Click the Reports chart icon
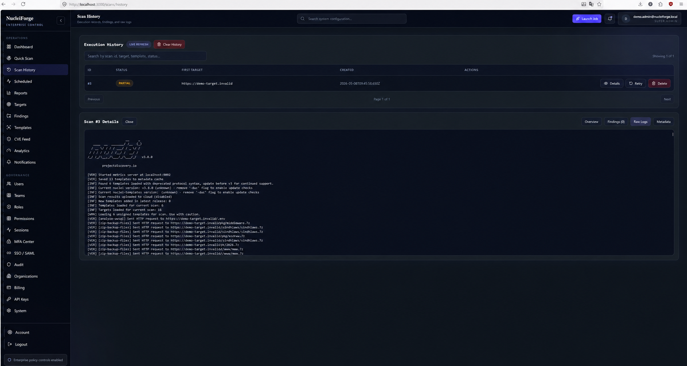 [x=9, y=93]
